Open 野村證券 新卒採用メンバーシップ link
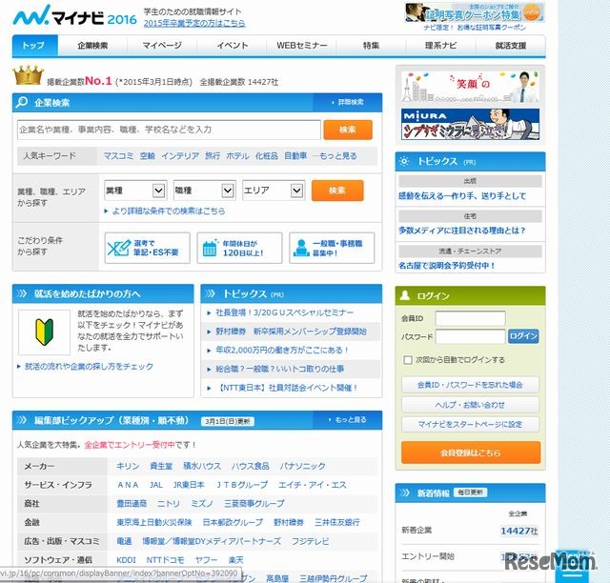 click(x=291, y=332)
